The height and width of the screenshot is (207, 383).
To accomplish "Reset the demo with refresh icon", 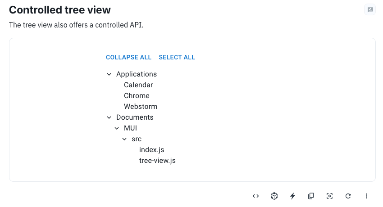I will pyautogui.click(x=348, y=196).
